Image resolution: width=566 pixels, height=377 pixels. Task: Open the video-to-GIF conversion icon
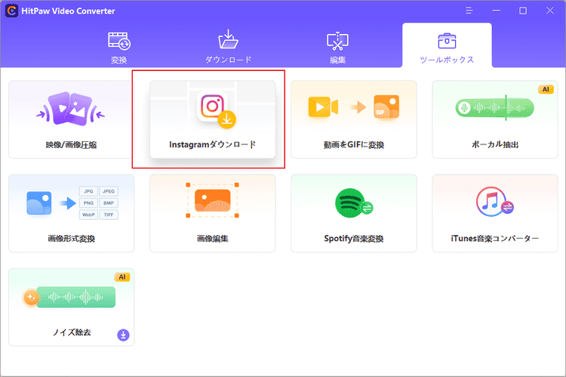tap(354, 107)
